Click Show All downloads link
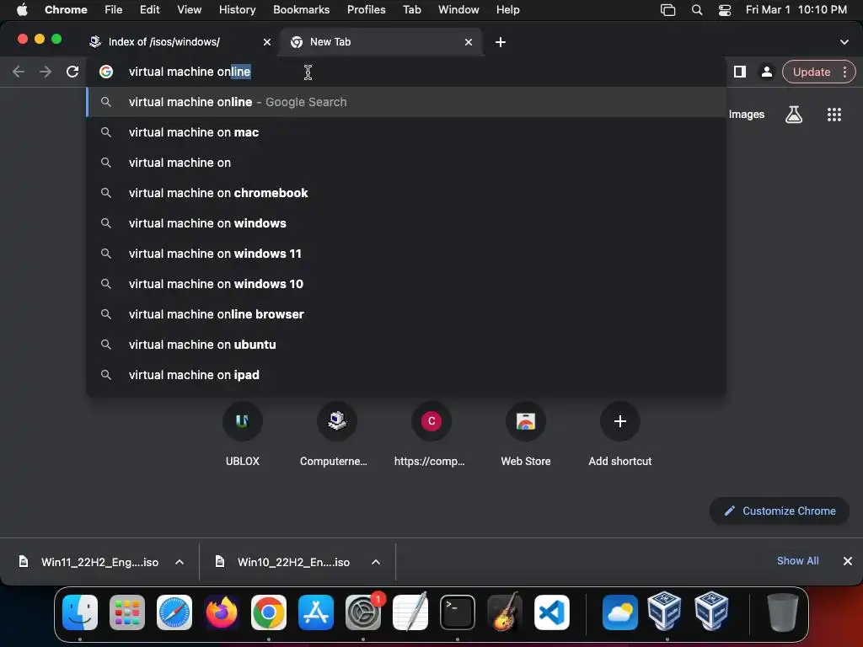This screenshot has width=863, height=647. [x=797, y=560]
